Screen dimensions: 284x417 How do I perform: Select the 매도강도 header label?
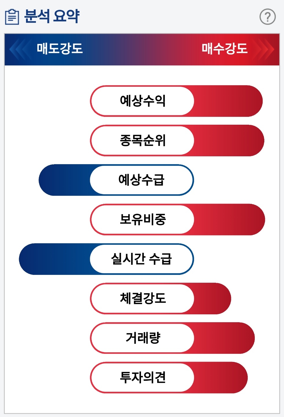tap(60, 48)
